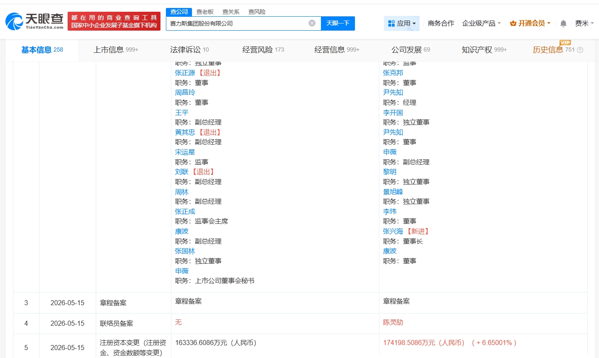599x358 pixels.
Task: Open 张正源 person link
Action: click(x=185, y=73)
